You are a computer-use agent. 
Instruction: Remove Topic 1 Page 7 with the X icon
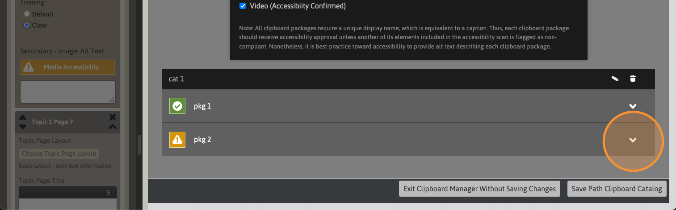click(x=113, y=117)
